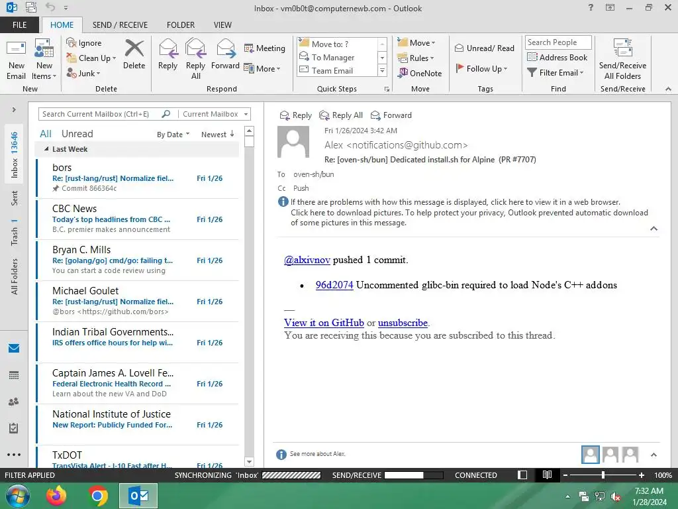The height and width of the screenshot is (509, 678).
Task: Click Forward in the reading pane
Action: [x=391, y=115]
